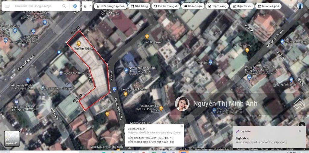
Task: Select the PGD Phú Thạnh bank marker
Action: [17, 102]
